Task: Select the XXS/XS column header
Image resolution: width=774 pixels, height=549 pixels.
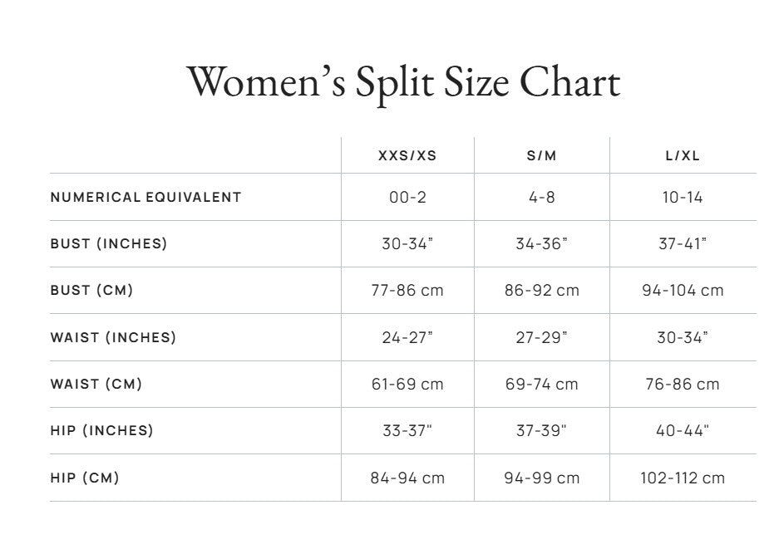Action: point(407,156)
